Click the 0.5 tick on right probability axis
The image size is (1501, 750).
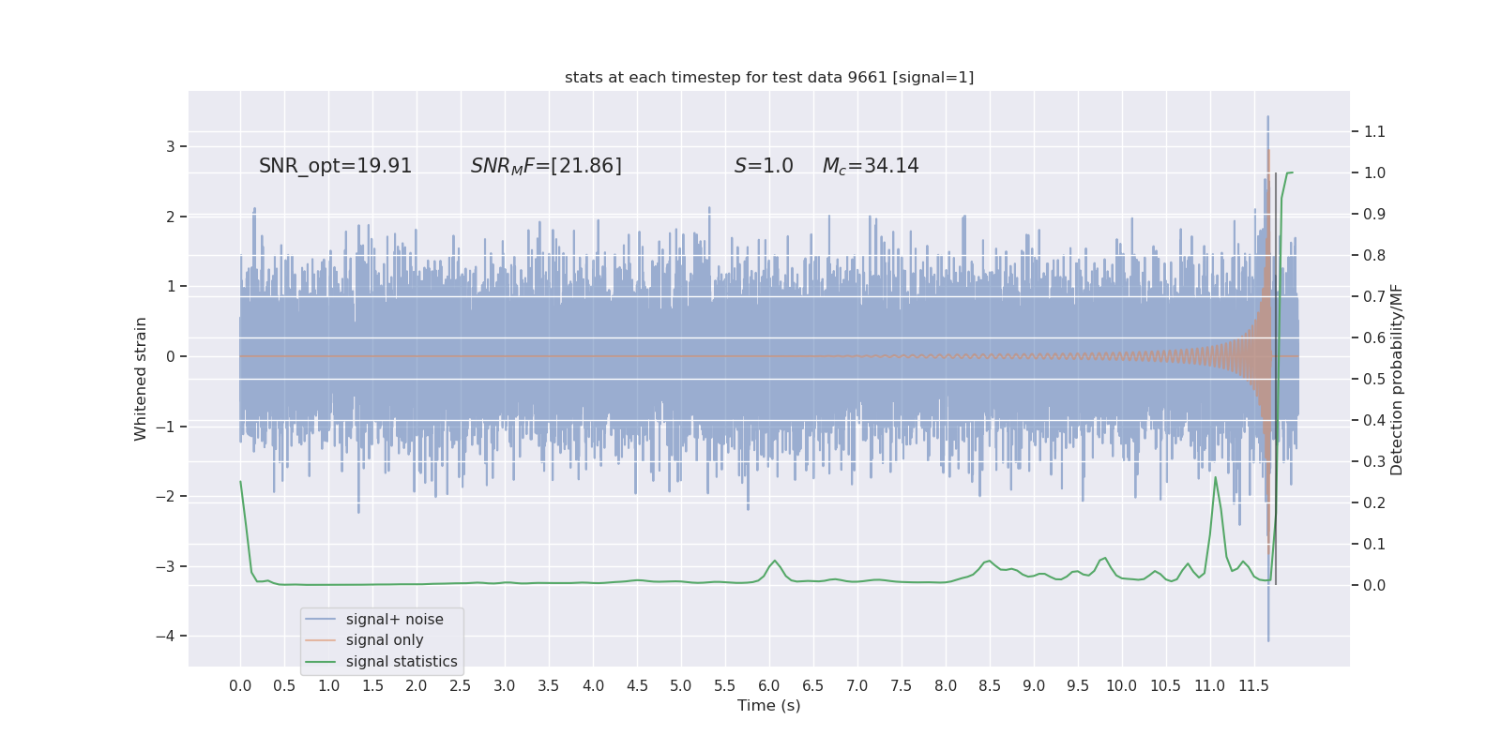coord(1374,380)
